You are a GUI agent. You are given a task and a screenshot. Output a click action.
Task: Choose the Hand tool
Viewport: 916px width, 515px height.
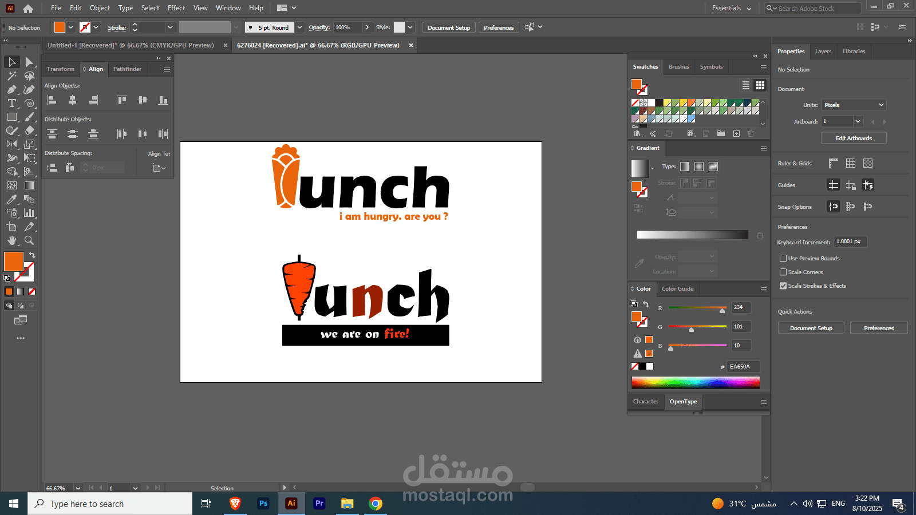(x=11, y=240)
